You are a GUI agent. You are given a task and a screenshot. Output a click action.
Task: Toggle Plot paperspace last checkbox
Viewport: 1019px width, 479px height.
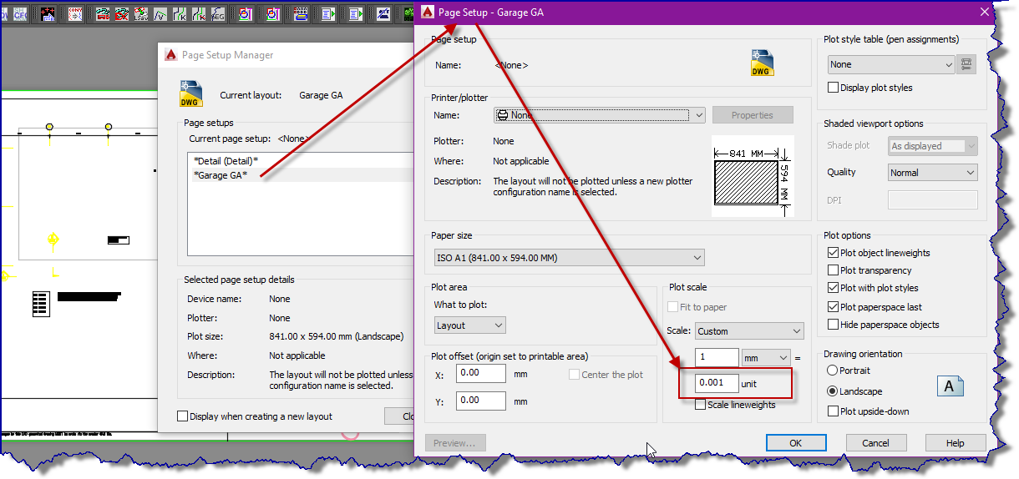point(834,307)
